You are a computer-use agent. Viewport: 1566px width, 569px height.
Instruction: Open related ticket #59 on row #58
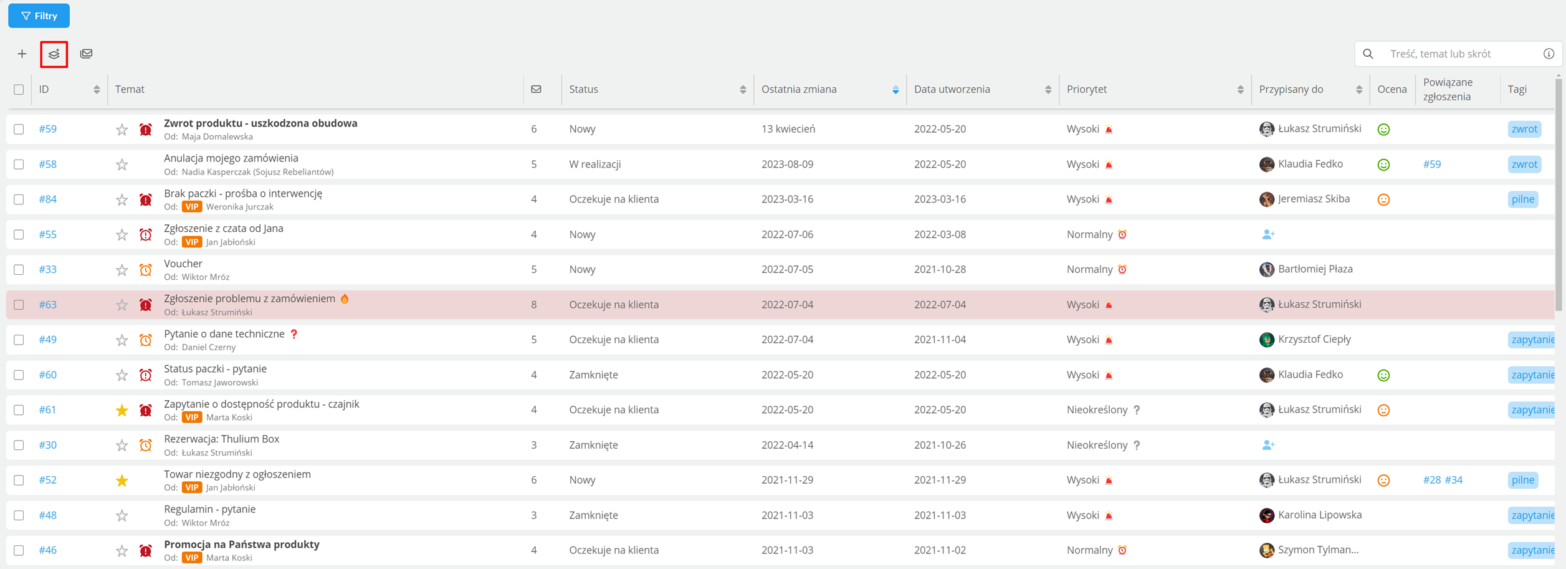[x=1432, y=164]
